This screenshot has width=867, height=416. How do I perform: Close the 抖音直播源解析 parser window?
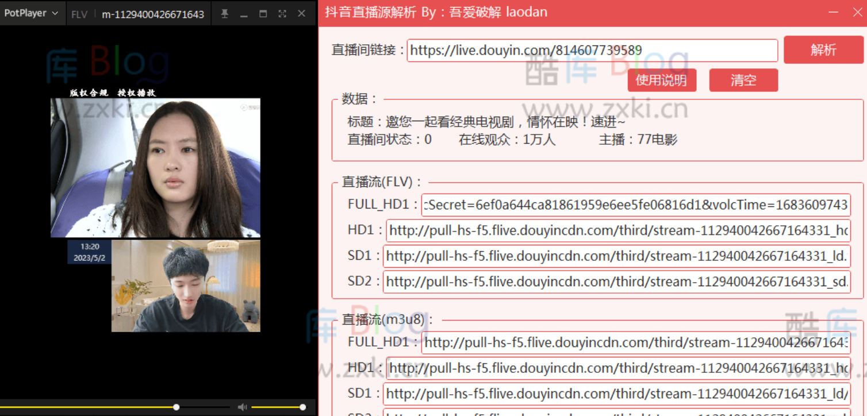click(855, 13)
